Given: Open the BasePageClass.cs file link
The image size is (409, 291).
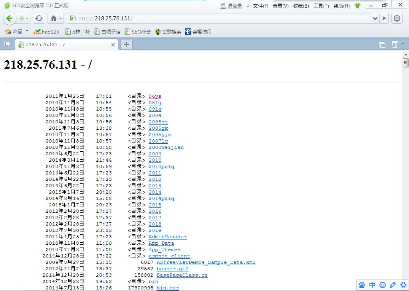Looking at the screenshot, I should point(182,275).
